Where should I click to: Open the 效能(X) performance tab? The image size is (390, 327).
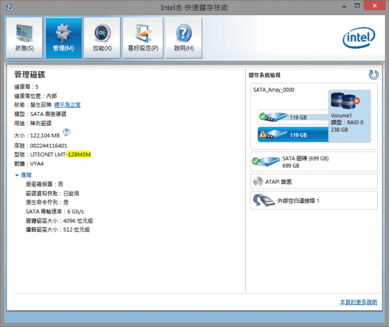point(102,38)
